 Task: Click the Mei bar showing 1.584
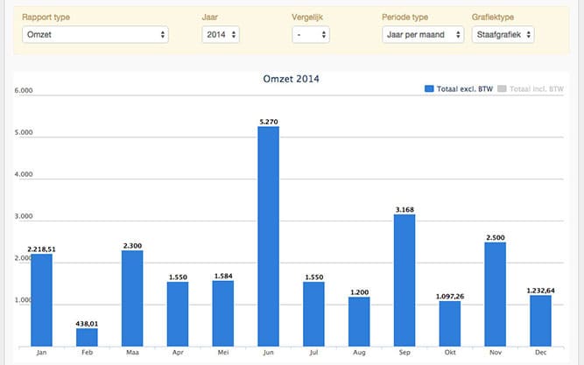click(223, 312)
